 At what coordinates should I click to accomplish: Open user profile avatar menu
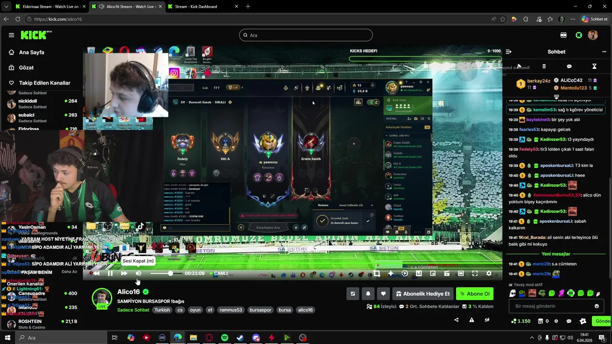pyautogui.click(x=593, y=35)
